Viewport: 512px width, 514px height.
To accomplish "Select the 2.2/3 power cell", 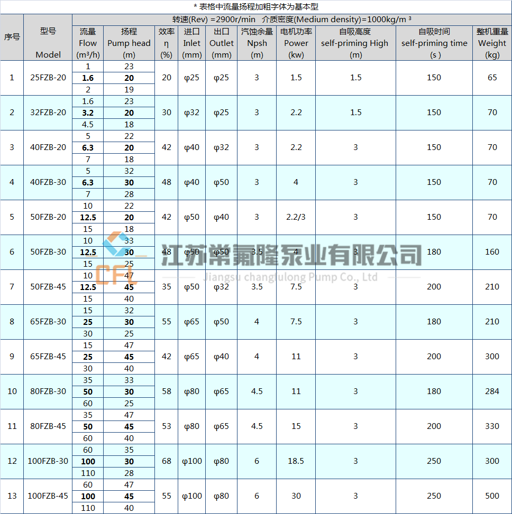I will (x=296, y=217).
